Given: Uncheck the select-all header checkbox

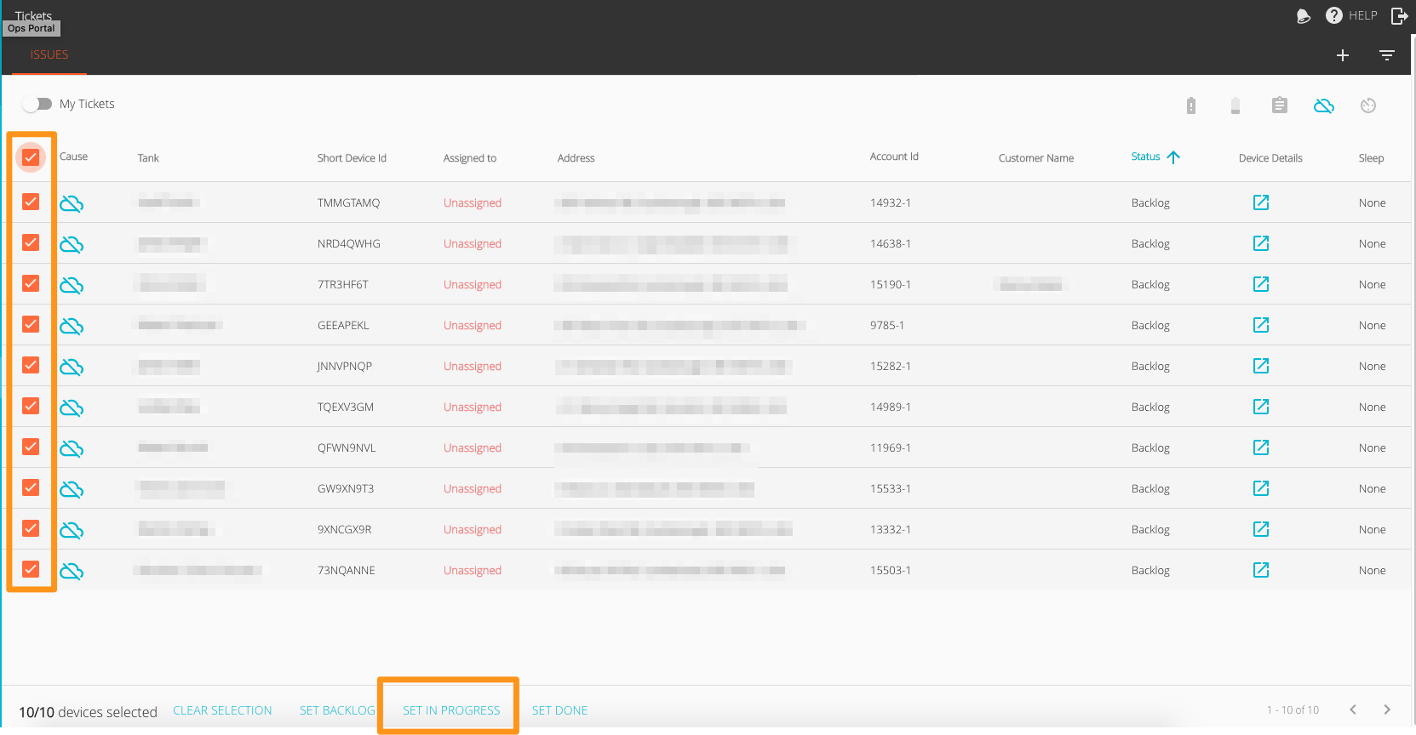Looking at the screenshot, I should 31,157.
